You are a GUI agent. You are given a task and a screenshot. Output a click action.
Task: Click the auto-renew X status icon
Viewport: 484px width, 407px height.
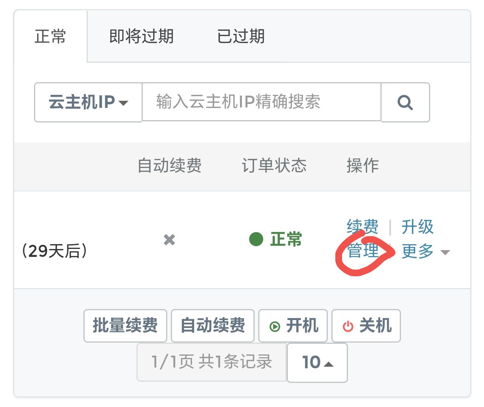tap(169, 239)
